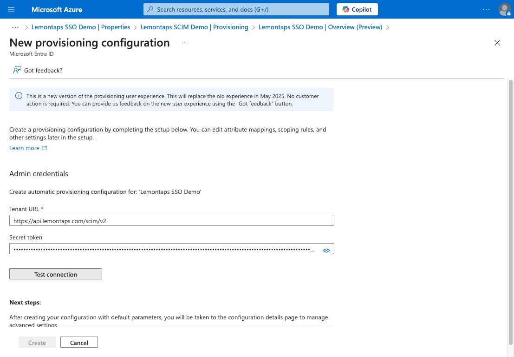
Task: Click the magnifier icon in the search box
Action: 150,9
